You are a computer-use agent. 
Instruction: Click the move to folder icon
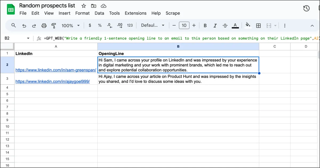(x=94, y=6)
